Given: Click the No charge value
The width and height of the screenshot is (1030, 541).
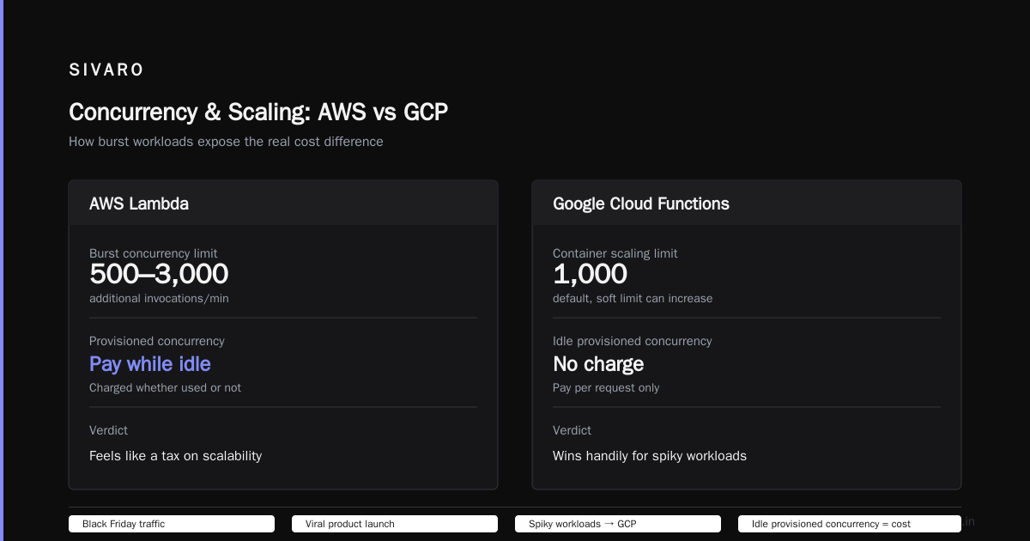Looking at the screenshot, I should 598,364.
